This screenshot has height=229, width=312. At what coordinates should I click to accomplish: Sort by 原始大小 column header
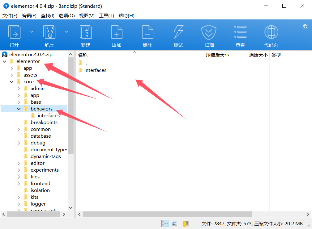click(258, 55)
